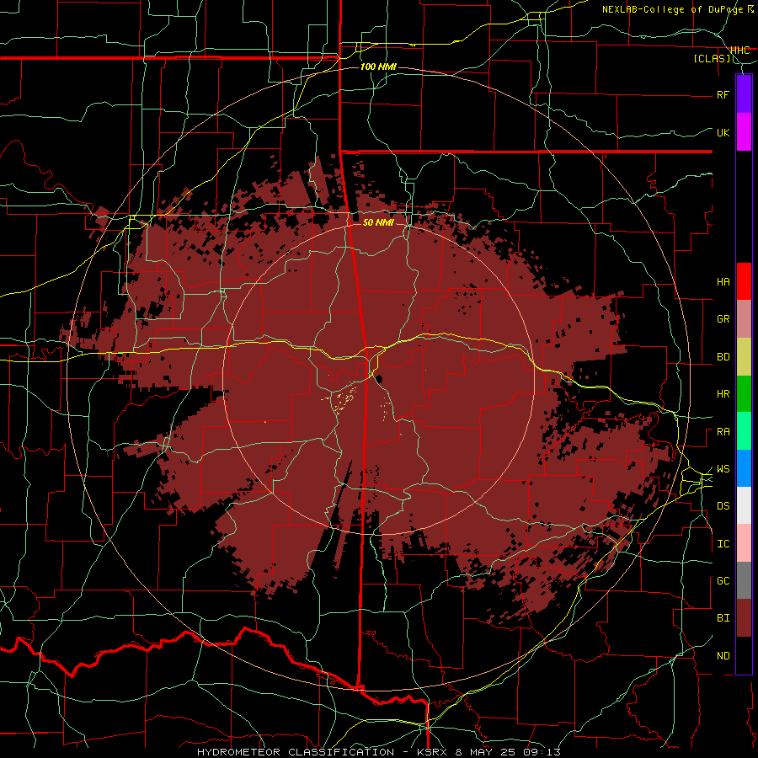Click the ND black legend swatch
Viewport: 758px width, 758px height.
coord(744,655)
